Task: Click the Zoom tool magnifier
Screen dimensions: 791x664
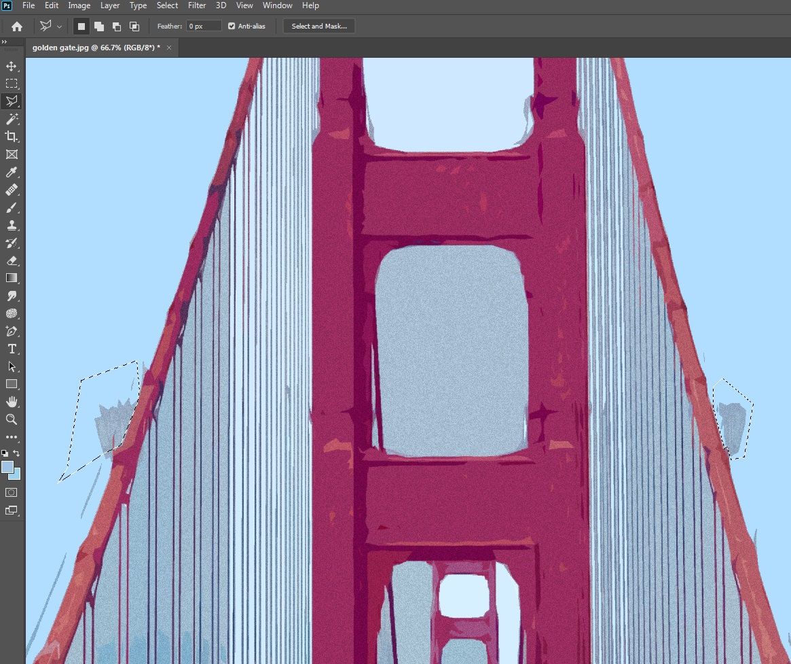Action: pos(12,419)
